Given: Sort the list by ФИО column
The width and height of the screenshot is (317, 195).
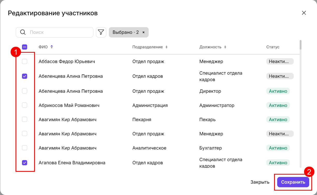Looking at the screenshot, I should (x=52, y=47).
